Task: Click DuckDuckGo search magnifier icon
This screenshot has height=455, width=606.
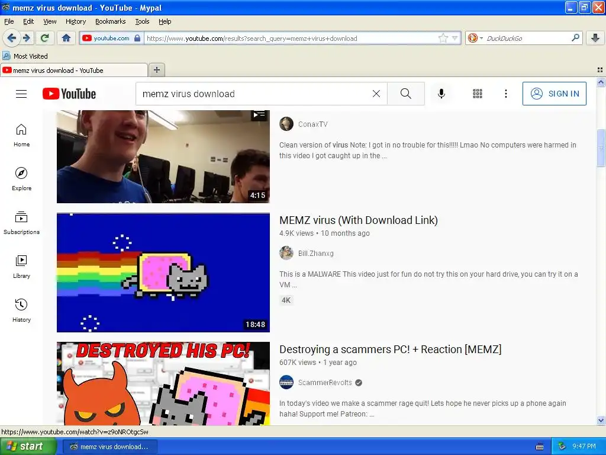Action: pyautogui.click(x=575, y=38)
